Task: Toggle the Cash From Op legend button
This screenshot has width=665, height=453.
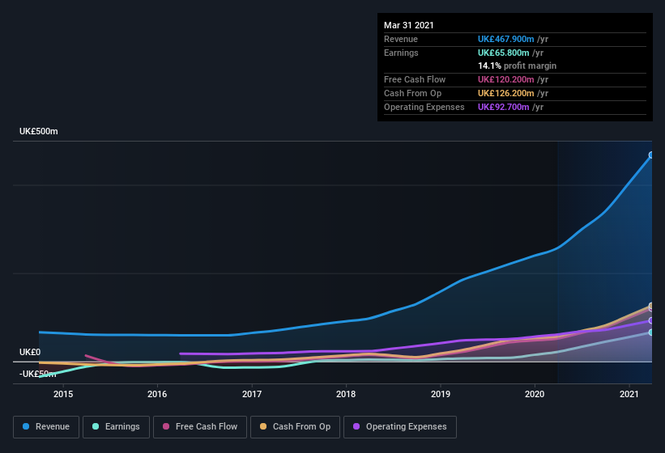Action: [295, 427]
